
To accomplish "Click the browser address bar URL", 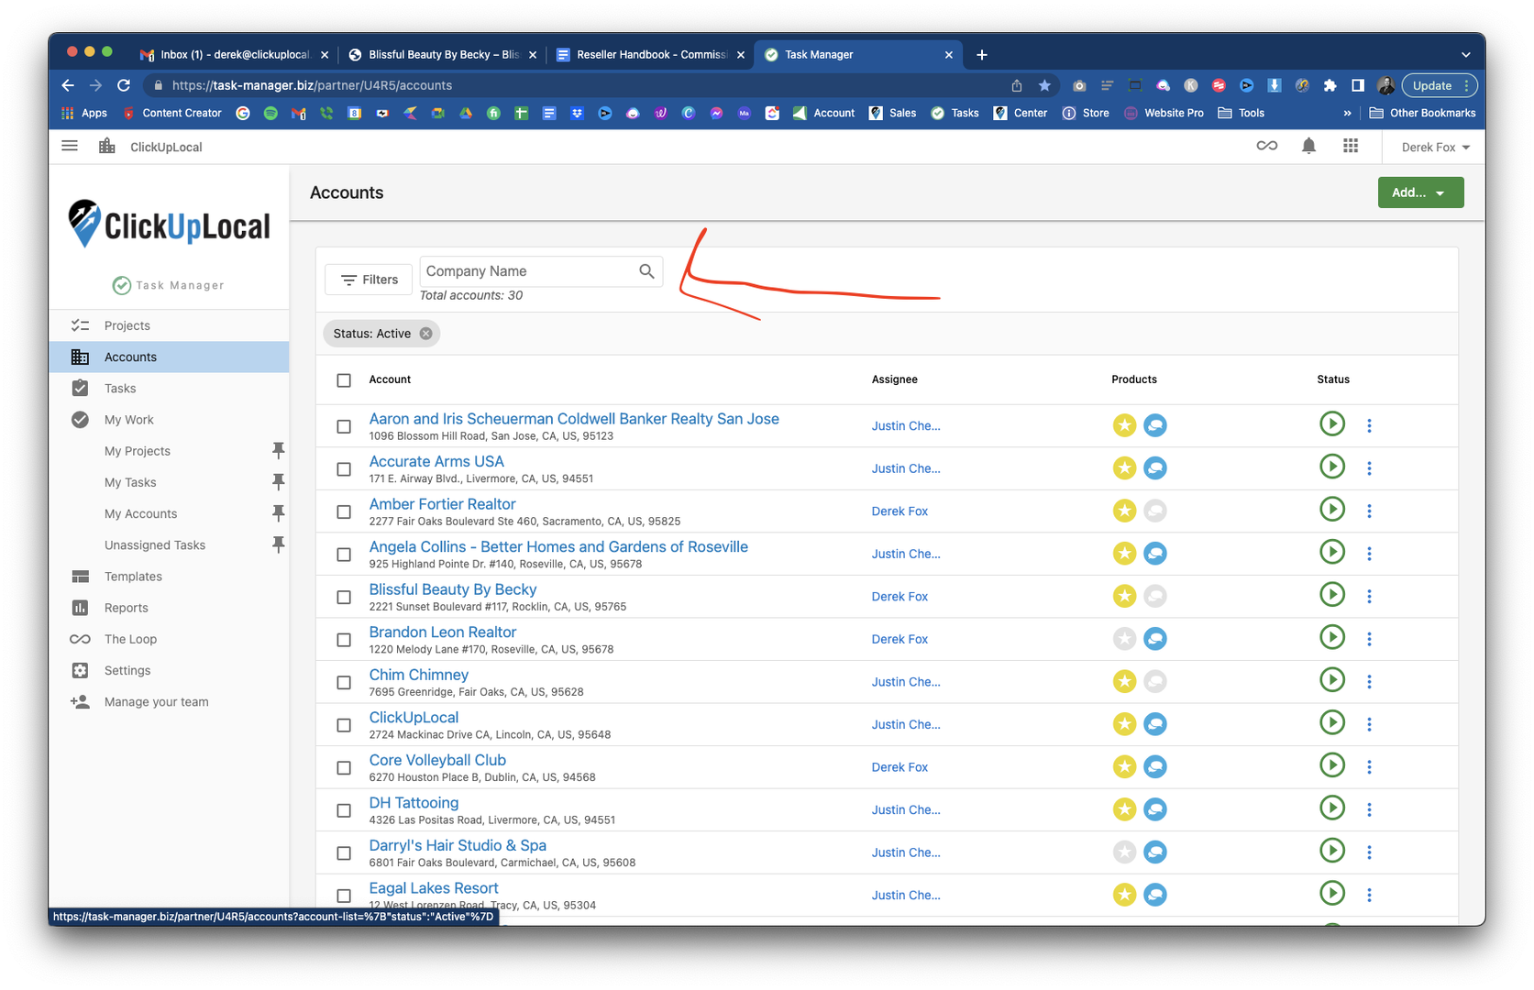I will (x=312, y=85).
